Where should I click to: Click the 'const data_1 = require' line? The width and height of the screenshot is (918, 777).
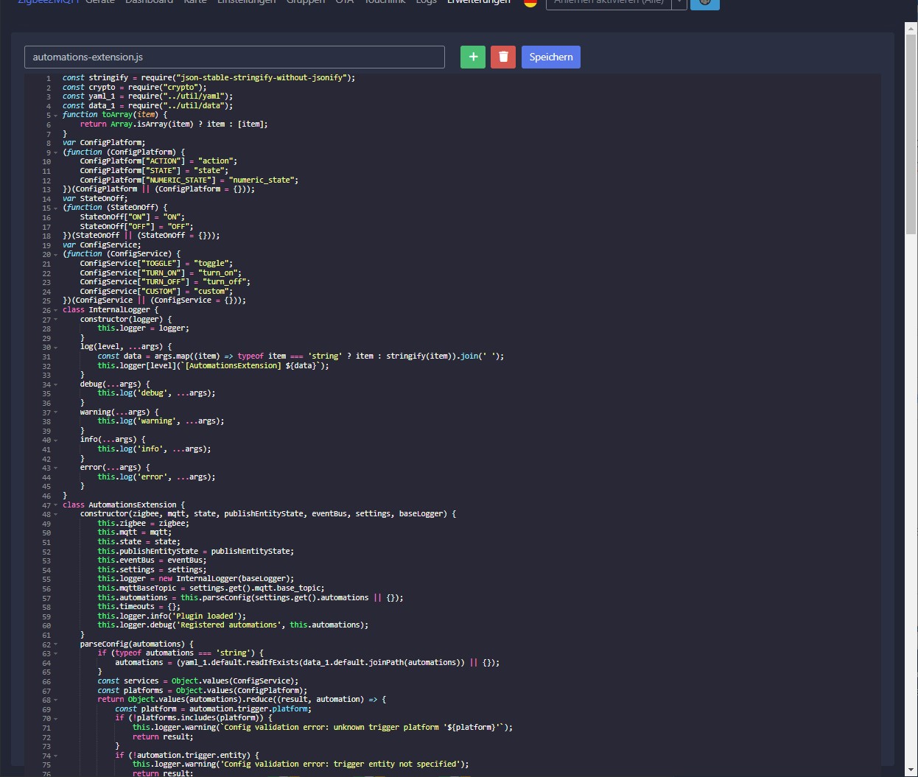[147, 106]
